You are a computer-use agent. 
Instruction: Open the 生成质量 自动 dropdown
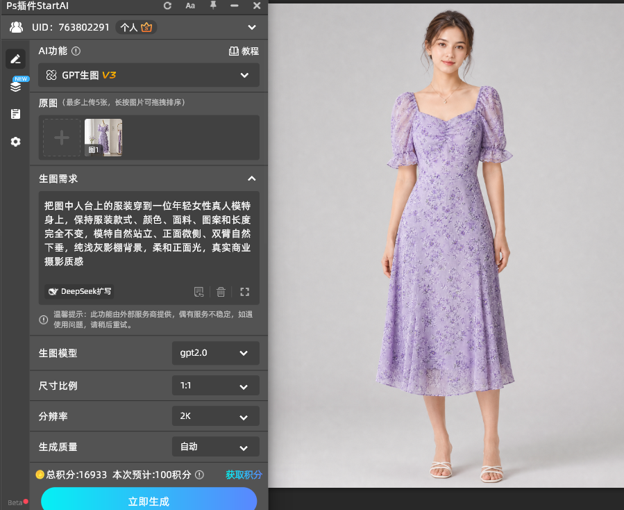point(216,447)
